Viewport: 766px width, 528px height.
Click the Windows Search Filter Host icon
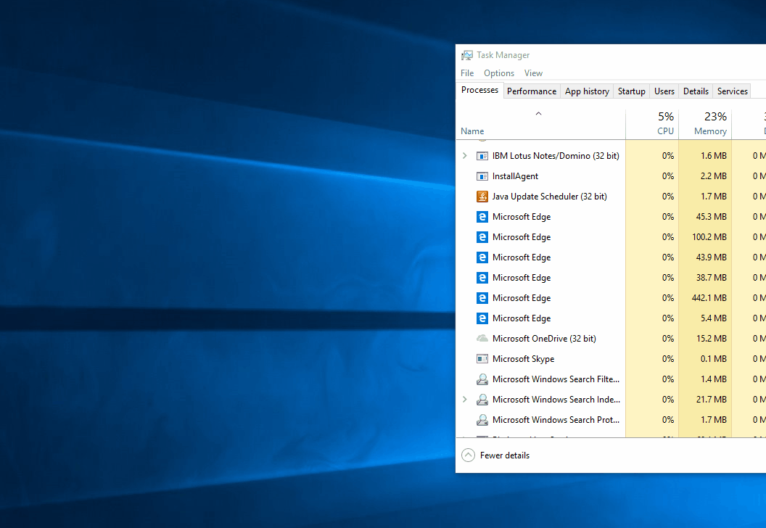click(x=482, y=379)
